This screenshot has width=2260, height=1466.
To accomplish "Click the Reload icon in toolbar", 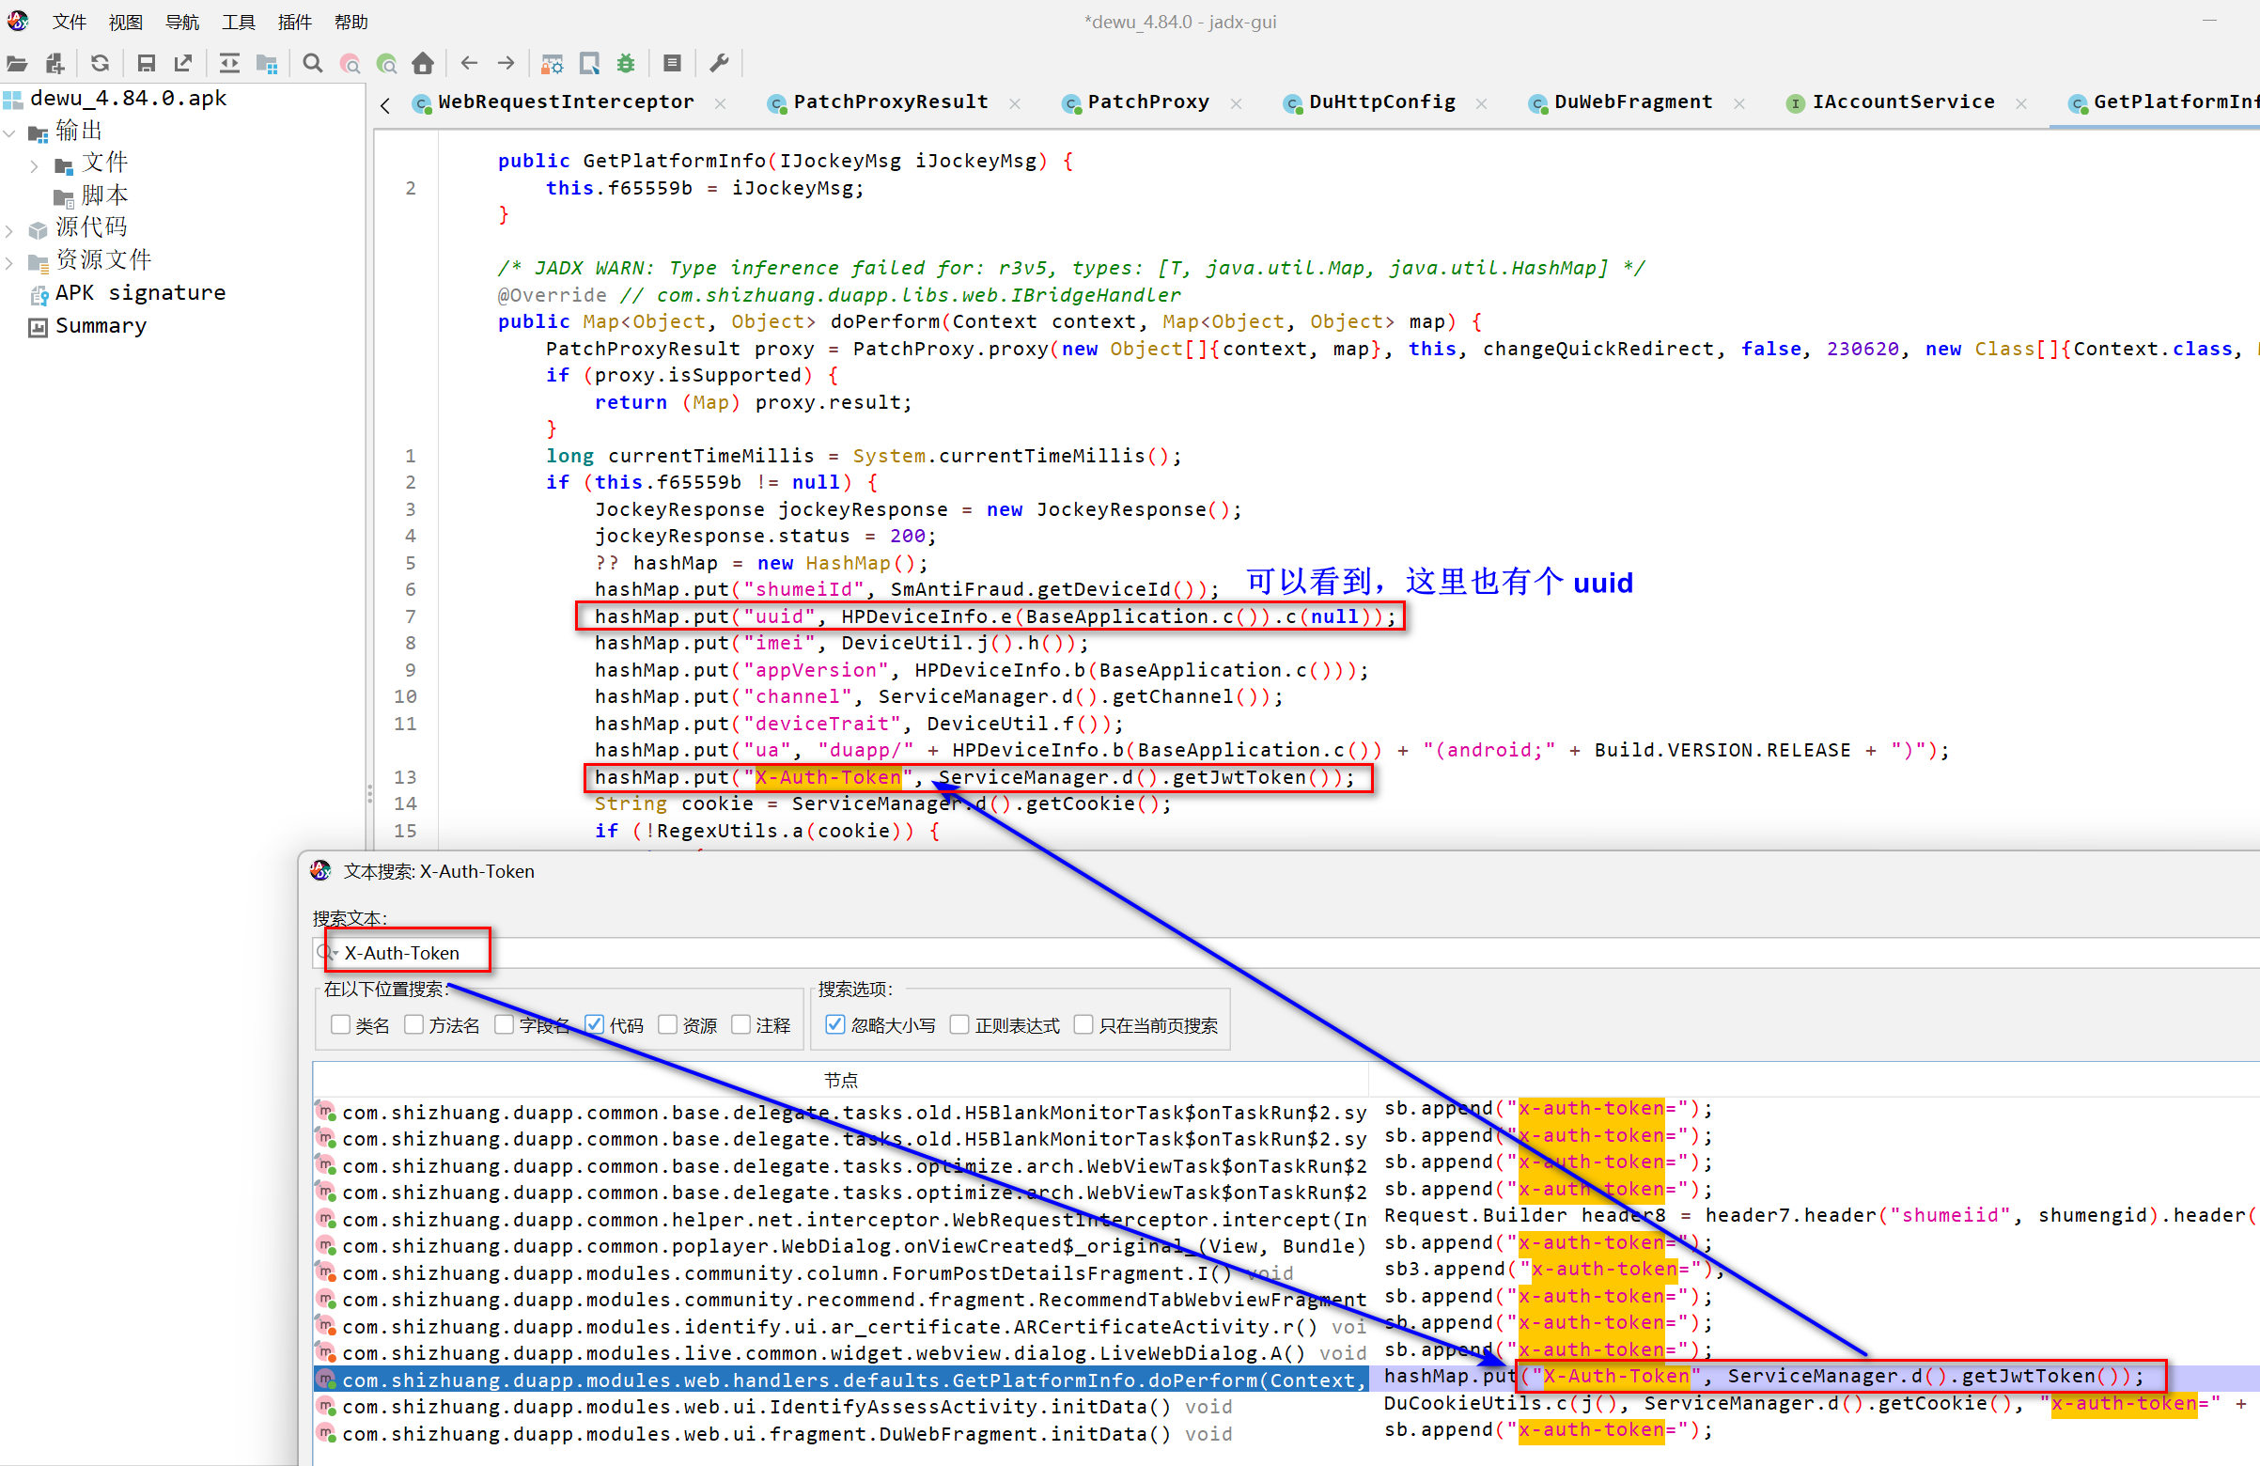I will [100, 64].
